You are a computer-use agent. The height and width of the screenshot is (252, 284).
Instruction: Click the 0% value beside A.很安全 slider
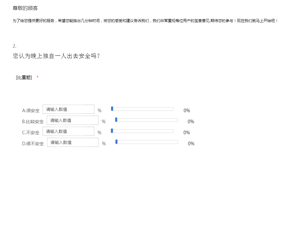coord(187,111)
